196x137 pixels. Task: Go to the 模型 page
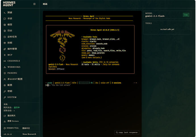[x=20, y=24]
